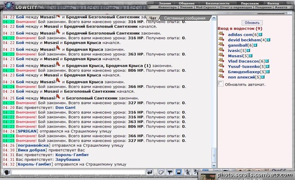Click the walking figure icon in chat toolbar
The image size is (295, 180).
click(187, 172)
